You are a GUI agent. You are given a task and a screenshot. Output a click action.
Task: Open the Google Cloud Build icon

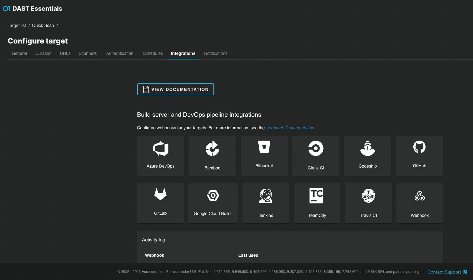213,195
